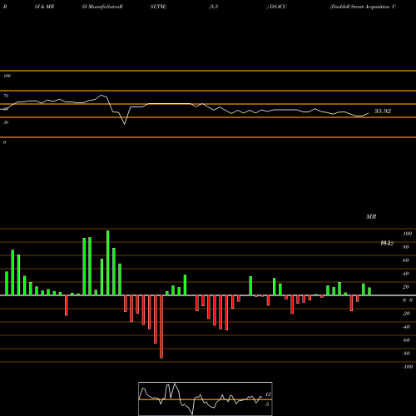Click the mini oscillator thumbnail chart at the bottom

coord(206,399)
